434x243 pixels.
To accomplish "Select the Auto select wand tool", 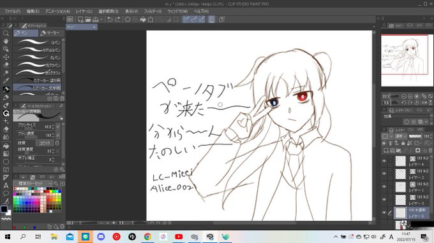I will (x=6, y=73).
